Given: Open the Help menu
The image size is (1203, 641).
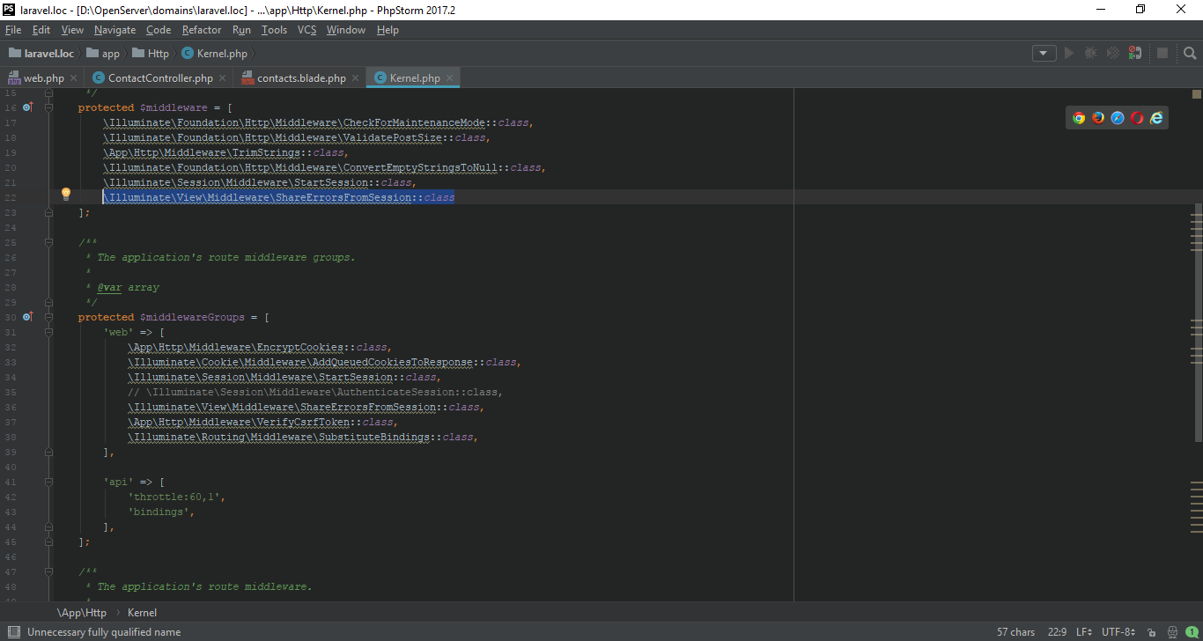Looking at the screenshot, I should pyautogui.click(x=387, y=30).
